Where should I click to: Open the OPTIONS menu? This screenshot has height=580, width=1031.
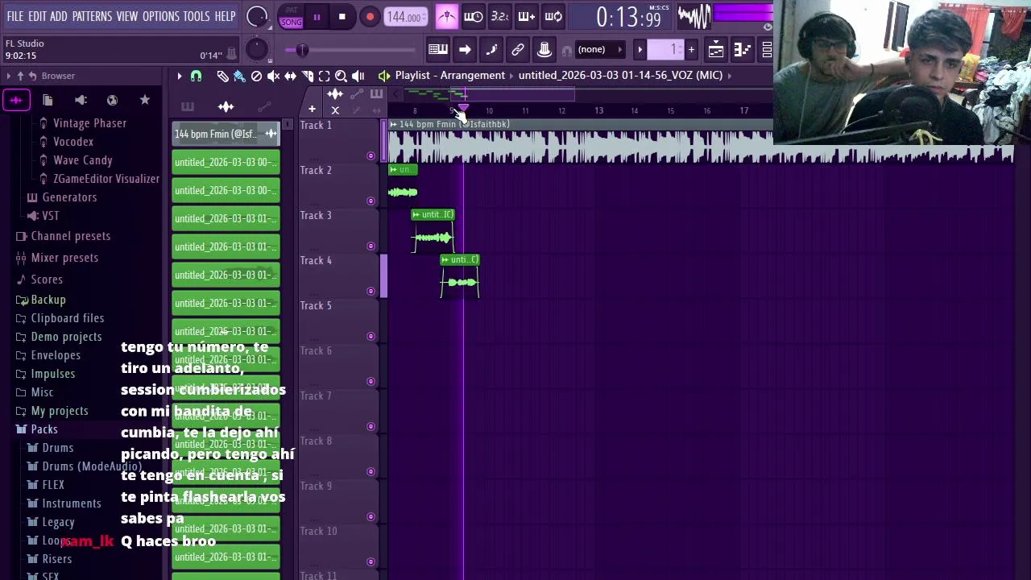click(x=161, y=16)
